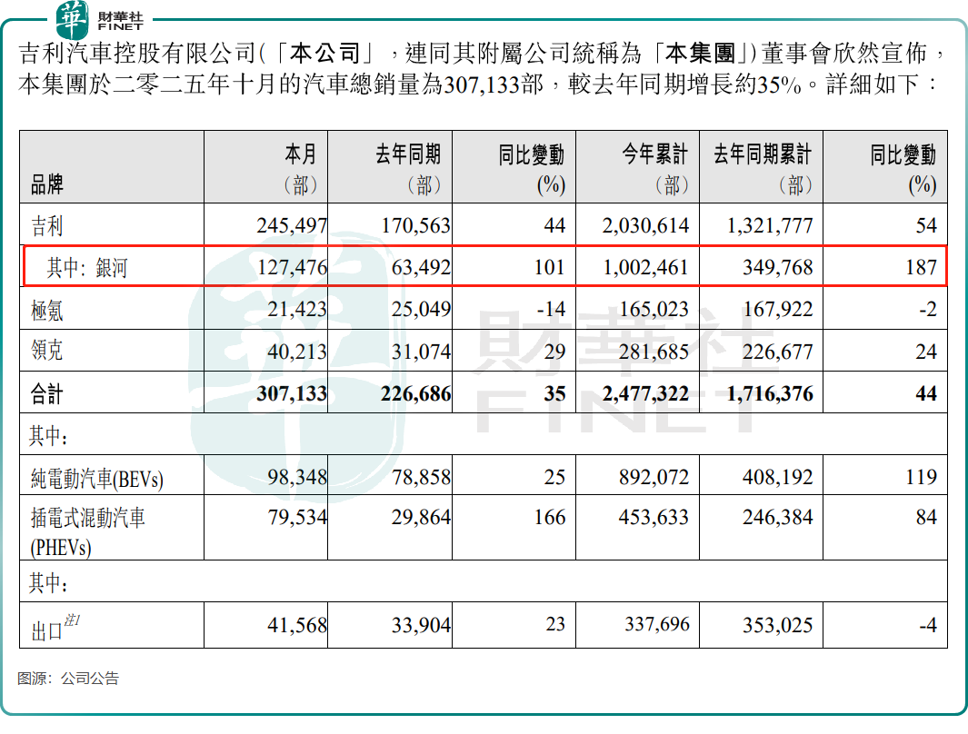Select the 2,477,322 cumulative total cell

[645, 394]
